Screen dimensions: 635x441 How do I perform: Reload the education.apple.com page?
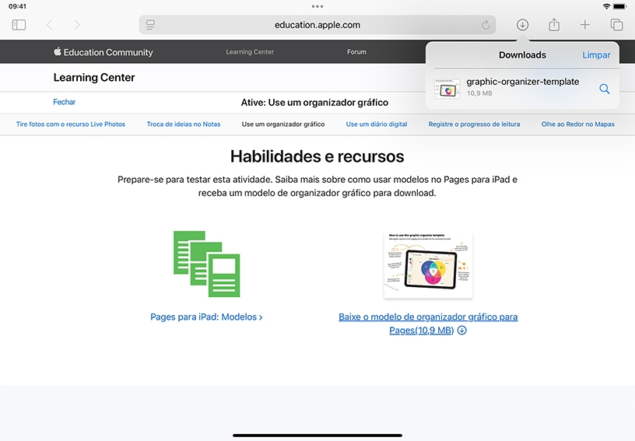click(x=486, y=25)
